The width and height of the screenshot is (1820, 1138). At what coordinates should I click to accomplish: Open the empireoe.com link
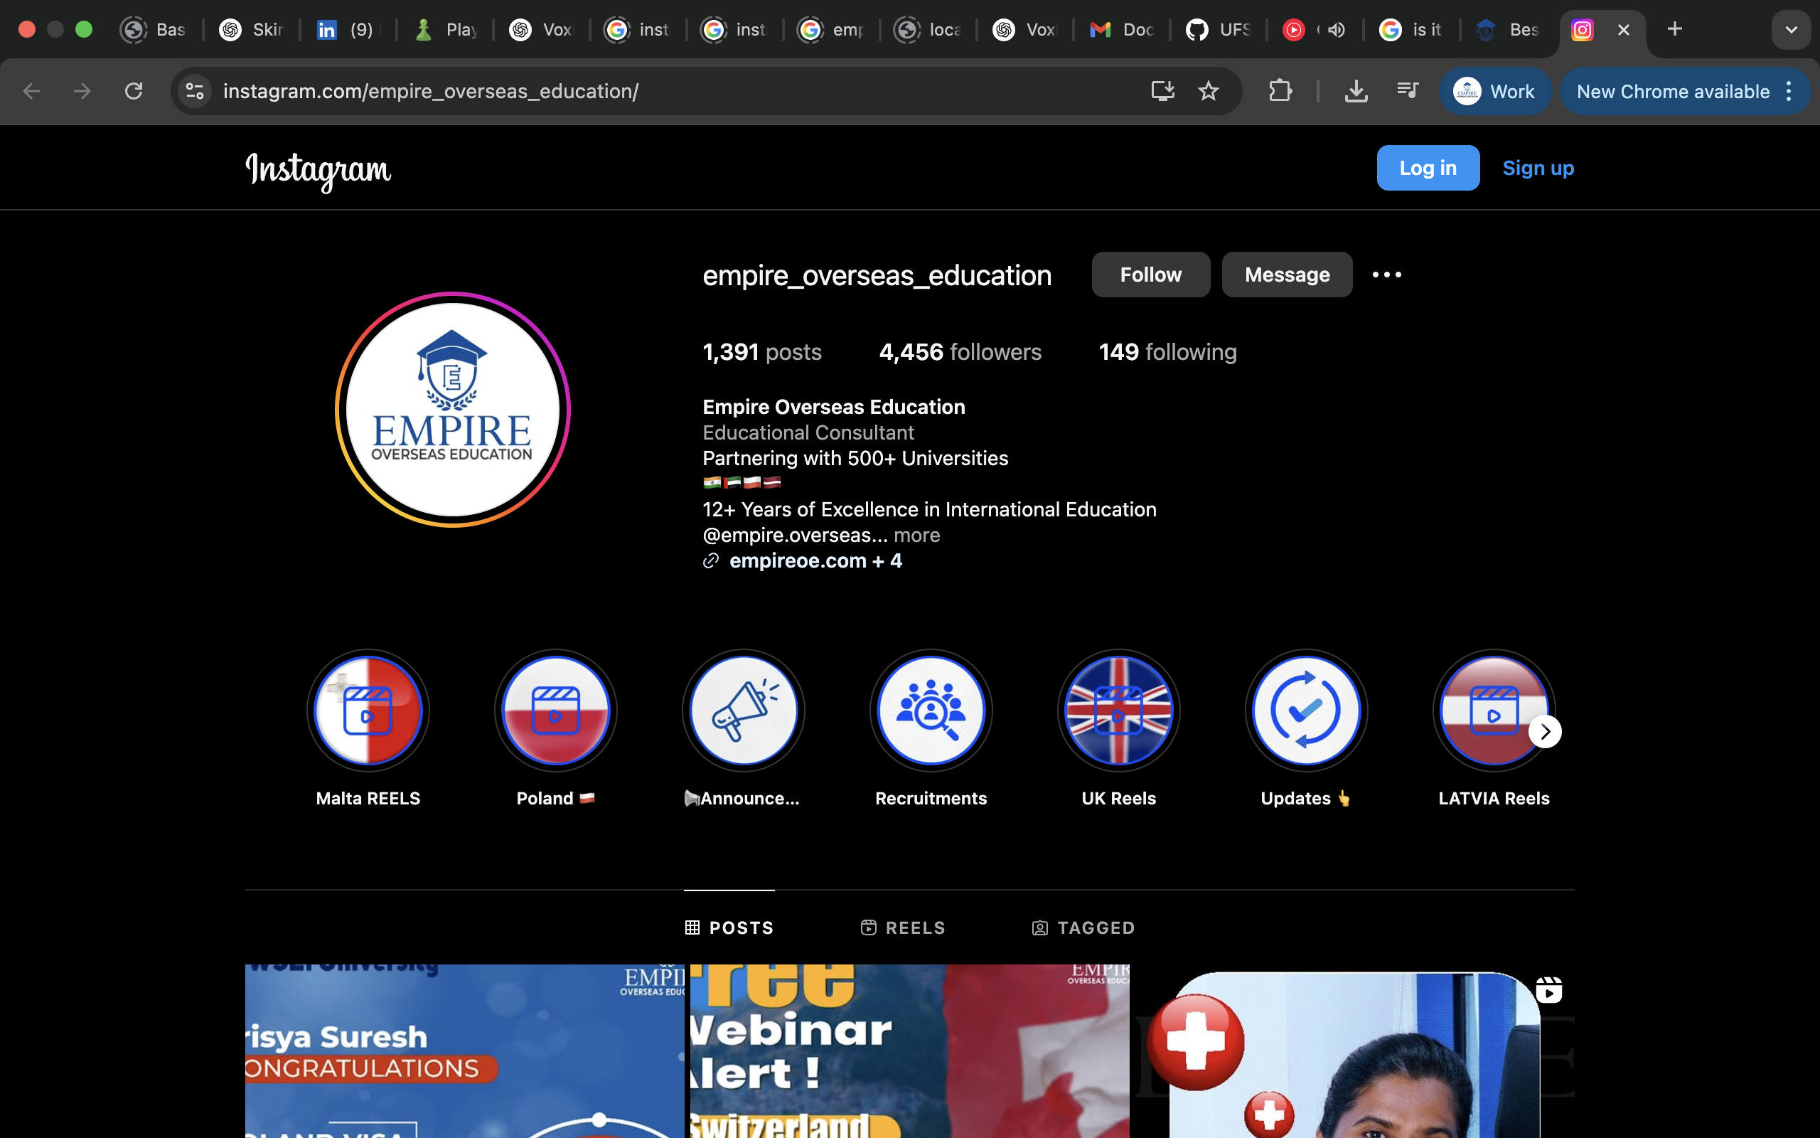pyautogui.click(x=797, y=560)
